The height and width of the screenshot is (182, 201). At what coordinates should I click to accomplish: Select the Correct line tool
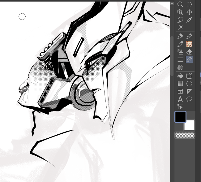[180, 107]
